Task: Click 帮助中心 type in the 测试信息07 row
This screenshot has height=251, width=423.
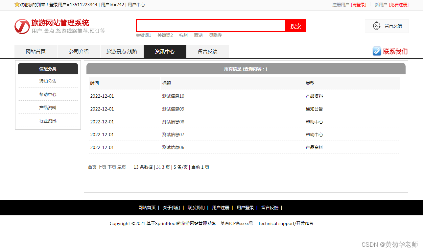Action: (x=314, y=135)
